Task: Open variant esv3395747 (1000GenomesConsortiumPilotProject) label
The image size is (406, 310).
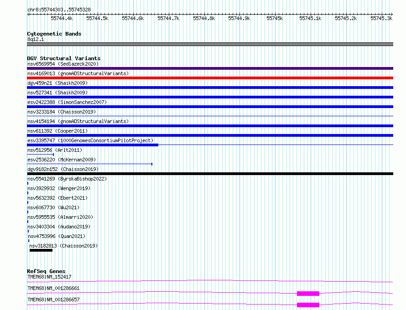Action: tap(90, 140)
